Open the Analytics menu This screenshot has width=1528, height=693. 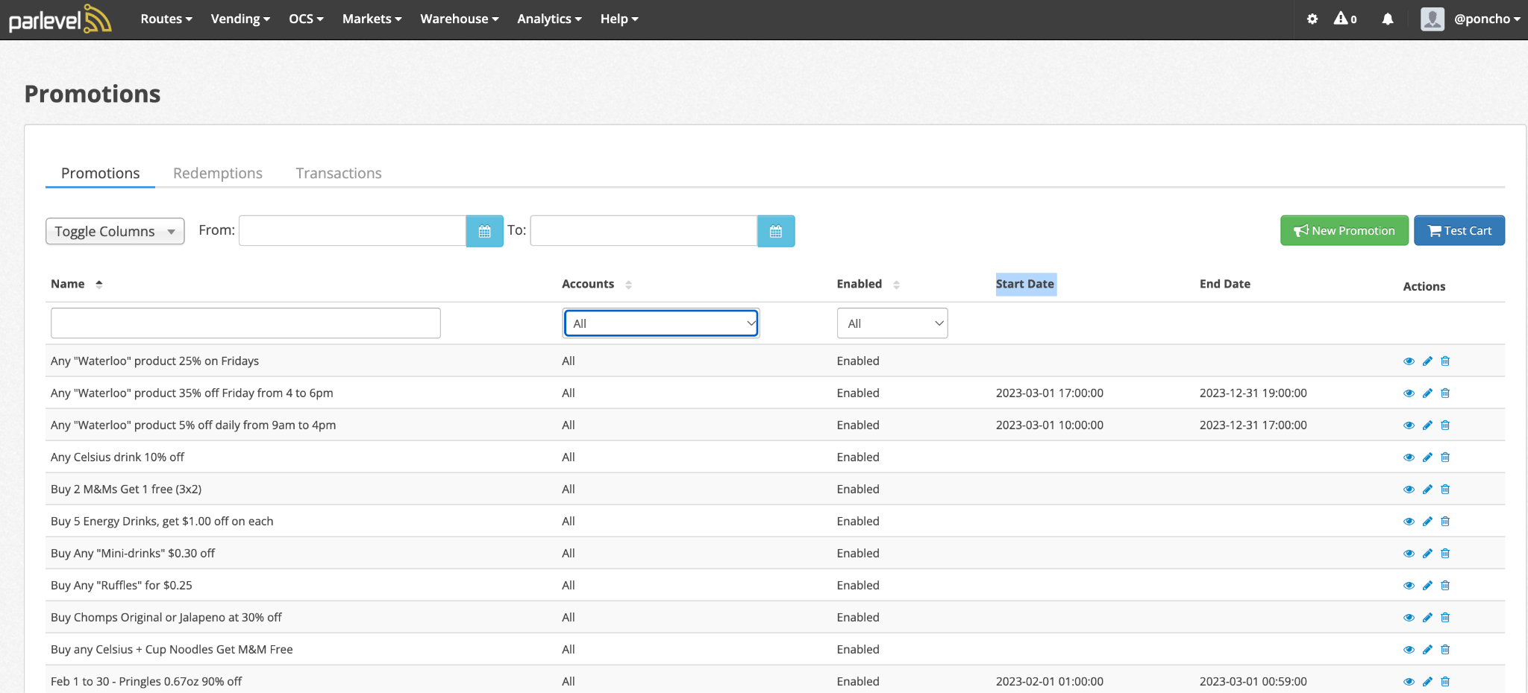[x=549, y=19]
